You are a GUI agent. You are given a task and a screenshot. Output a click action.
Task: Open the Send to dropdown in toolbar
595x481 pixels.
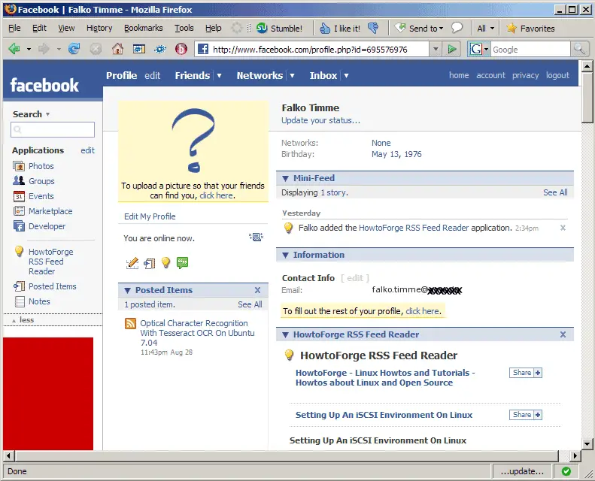(441, 29)
